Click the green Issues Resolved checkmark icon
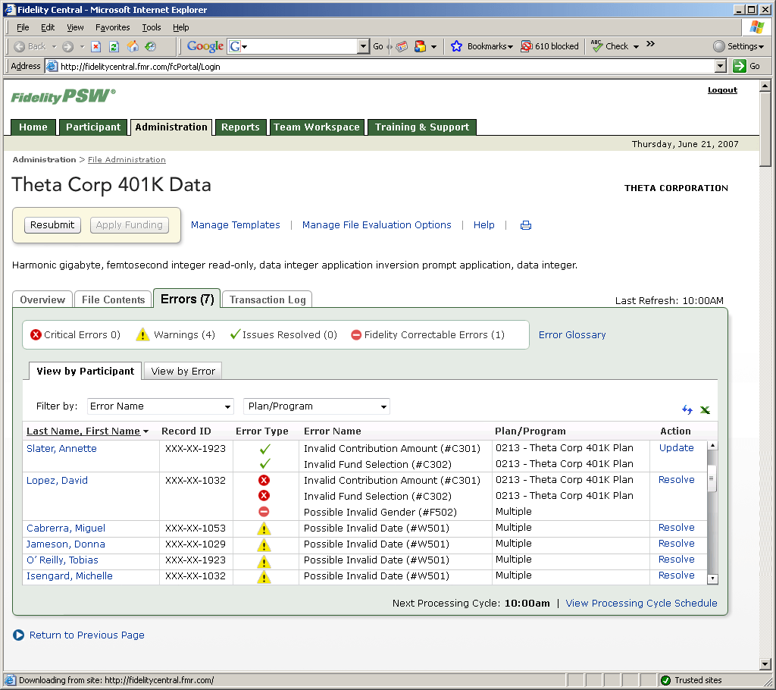 tap(235, 334)
